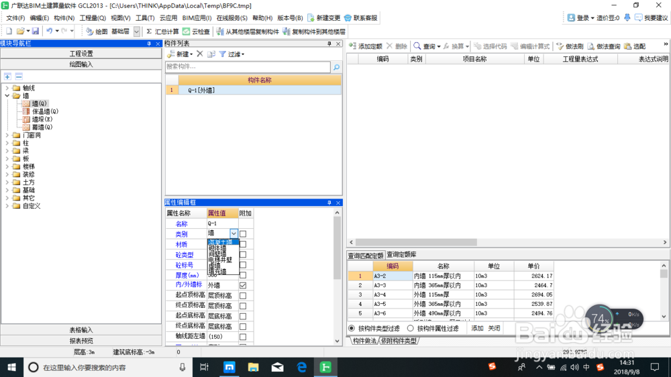Screen dimensions: 671x377
Task: Click 我要建议 feedback icon
Action: click(x=638, y=17)
